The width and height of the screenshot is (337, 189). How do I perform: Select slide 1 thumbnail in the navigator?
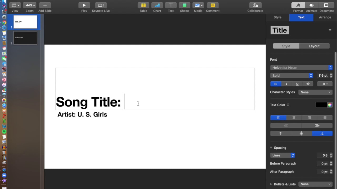click(25, 22)
